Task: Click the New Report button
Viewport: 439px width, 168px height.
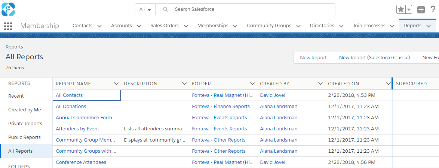Action: coord(313,58)
